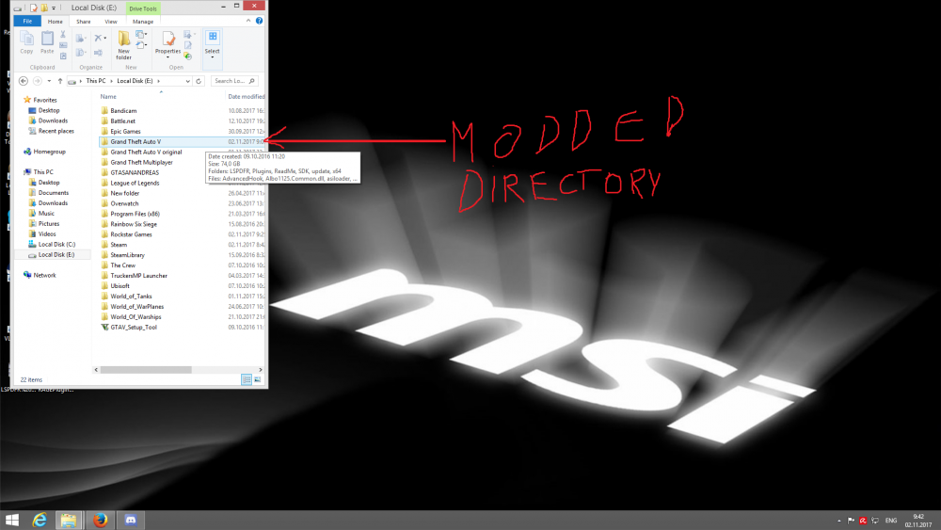This screenshot has width=941, height=530.
Task: Click New folder icon in title bar quick access
Action: click(x=44, y=8)
